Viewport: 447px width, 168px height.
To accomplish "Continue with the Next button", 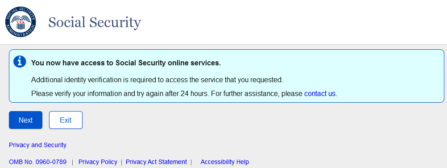I will pyautogui.click(x=26, y=120).
